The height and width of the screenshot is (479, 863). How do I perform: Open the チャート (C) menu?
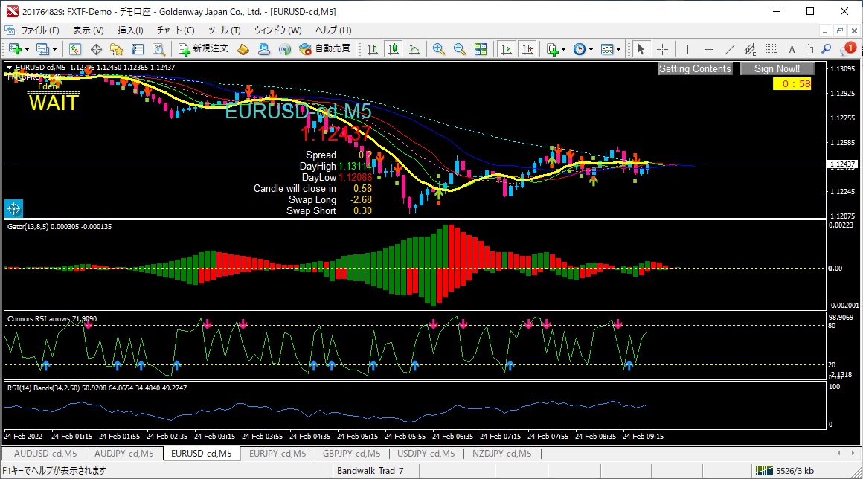tap(175, 30)
